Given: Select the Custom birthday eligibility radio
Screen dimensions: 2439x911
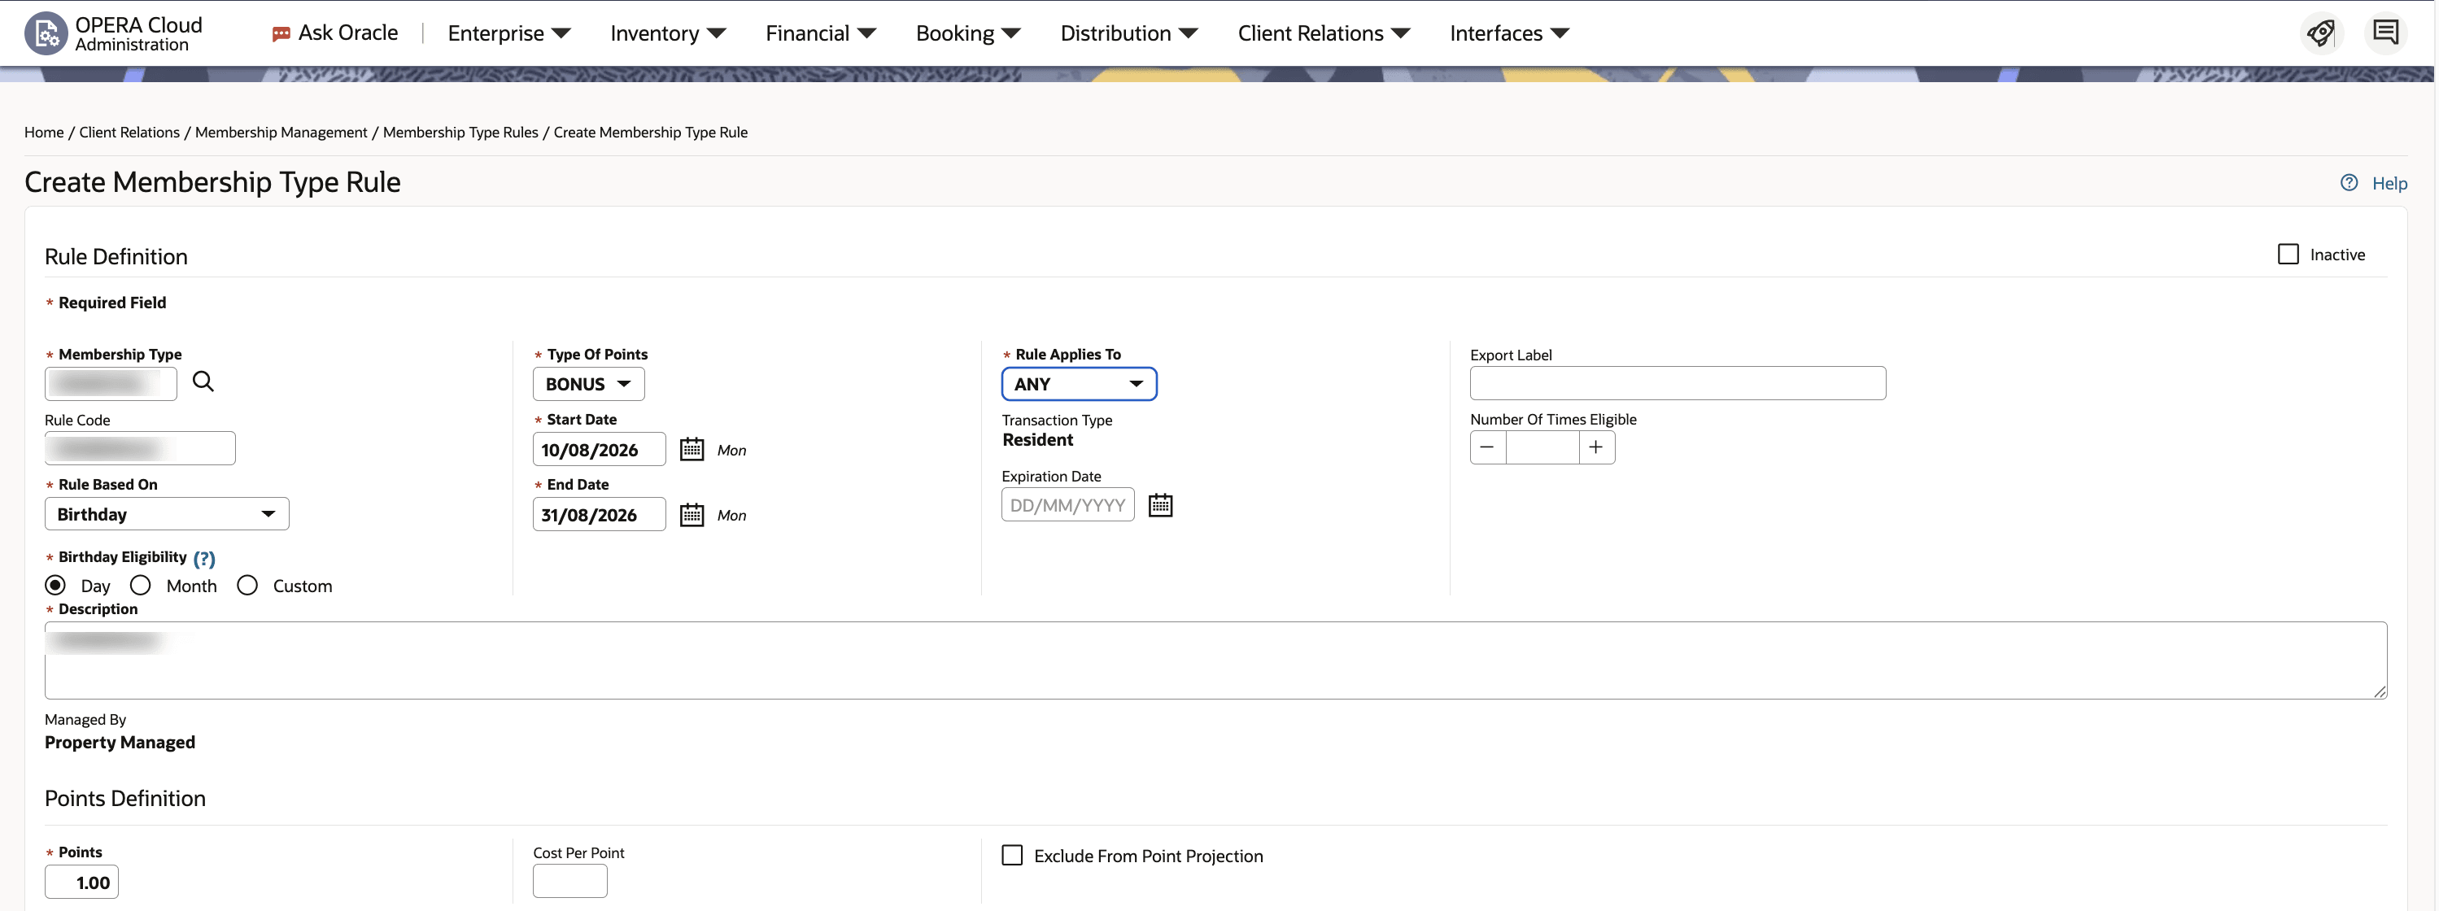Looking at the screenshot, I should 248,586.
